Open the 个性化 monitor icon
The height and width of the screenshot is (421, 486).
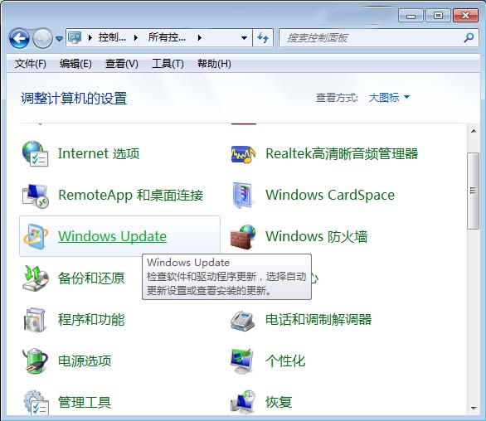point(242,361)
